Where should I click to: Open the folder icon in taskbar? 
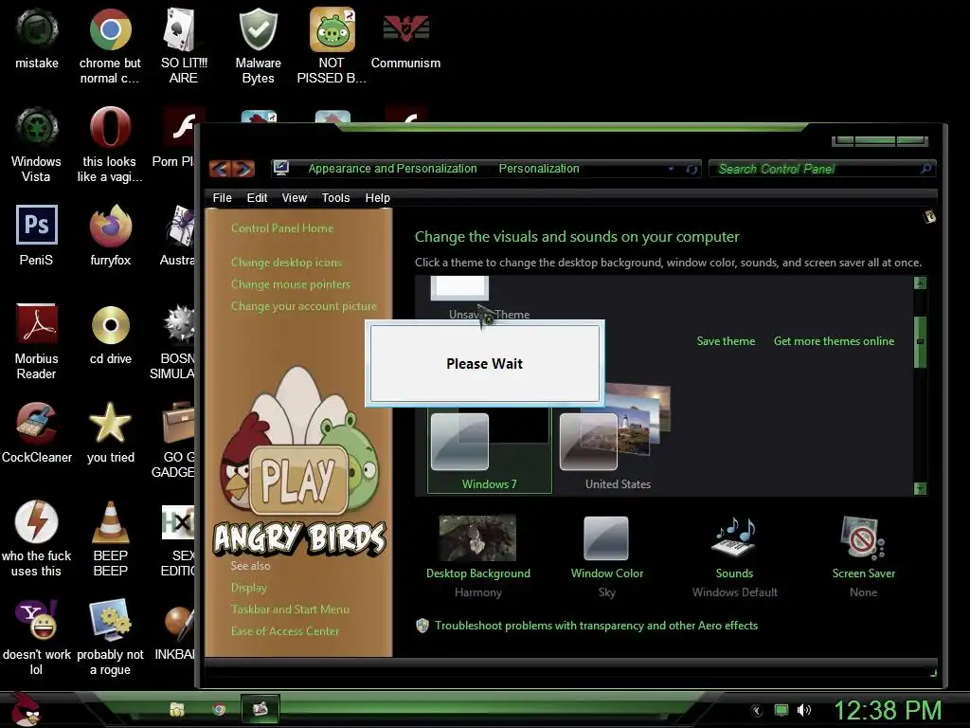pyautogui.click(x=177, y=709)
